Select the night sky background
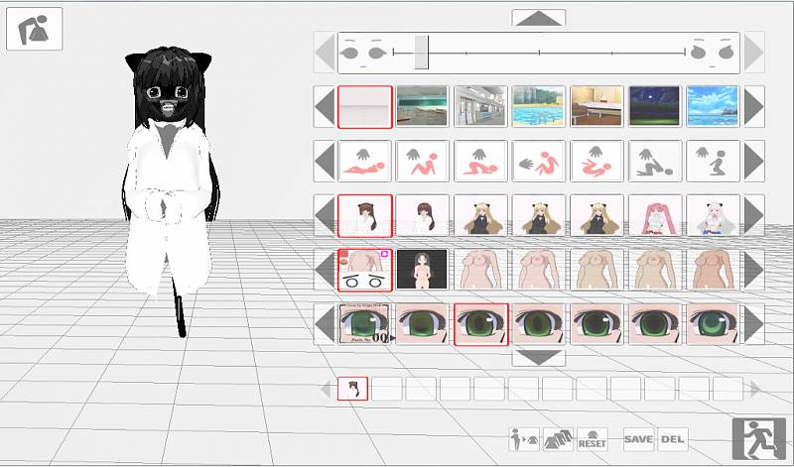 tap(655, 106)
